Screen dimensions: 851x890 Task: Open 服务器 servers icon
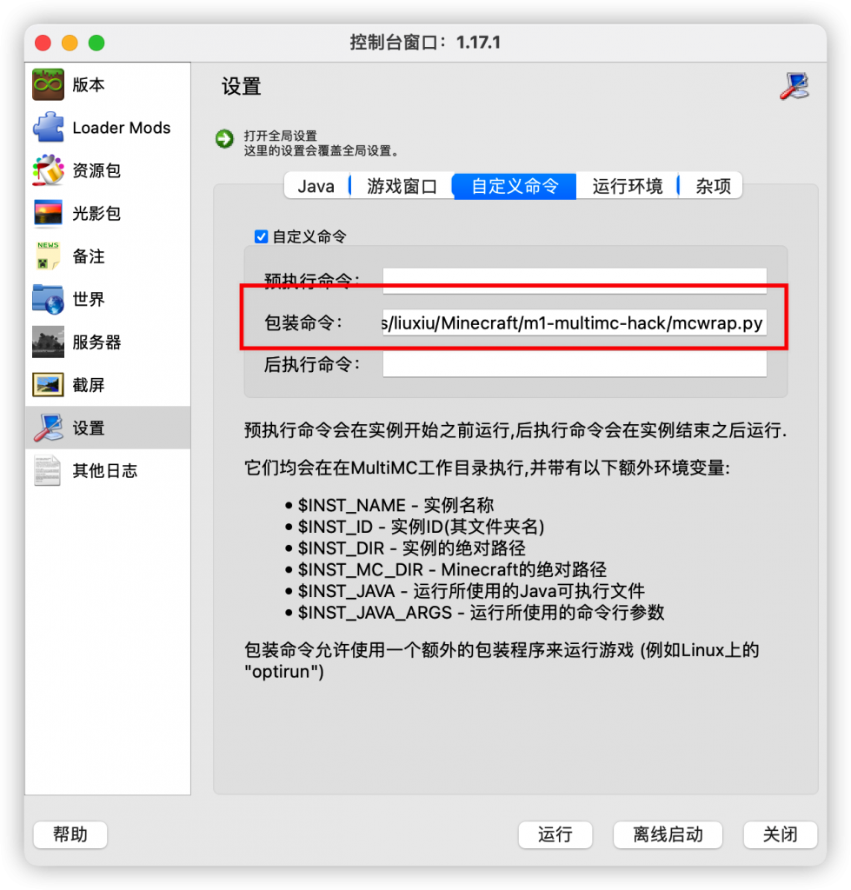pyautogui.click(x=49, y=342)
